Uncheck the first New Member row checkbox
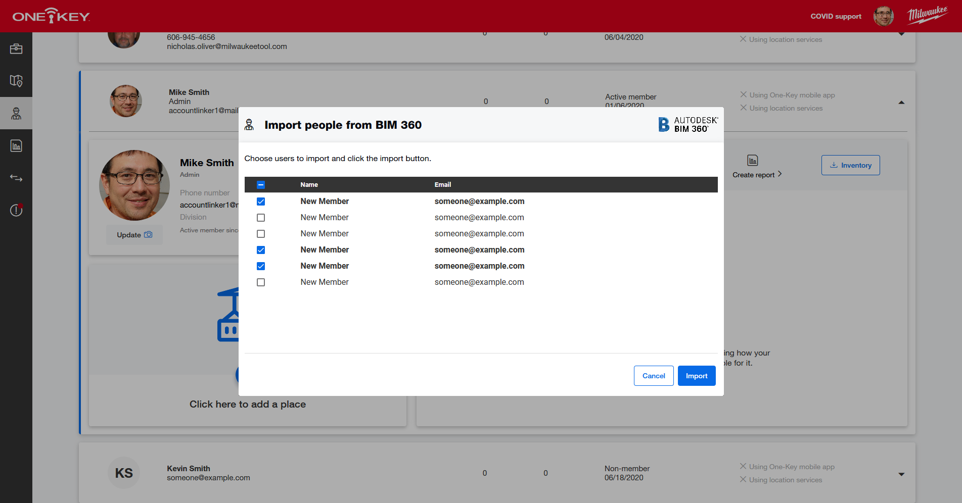Image resolution: width=962 pixels, height=503 pixels. [x=261, y=202]
